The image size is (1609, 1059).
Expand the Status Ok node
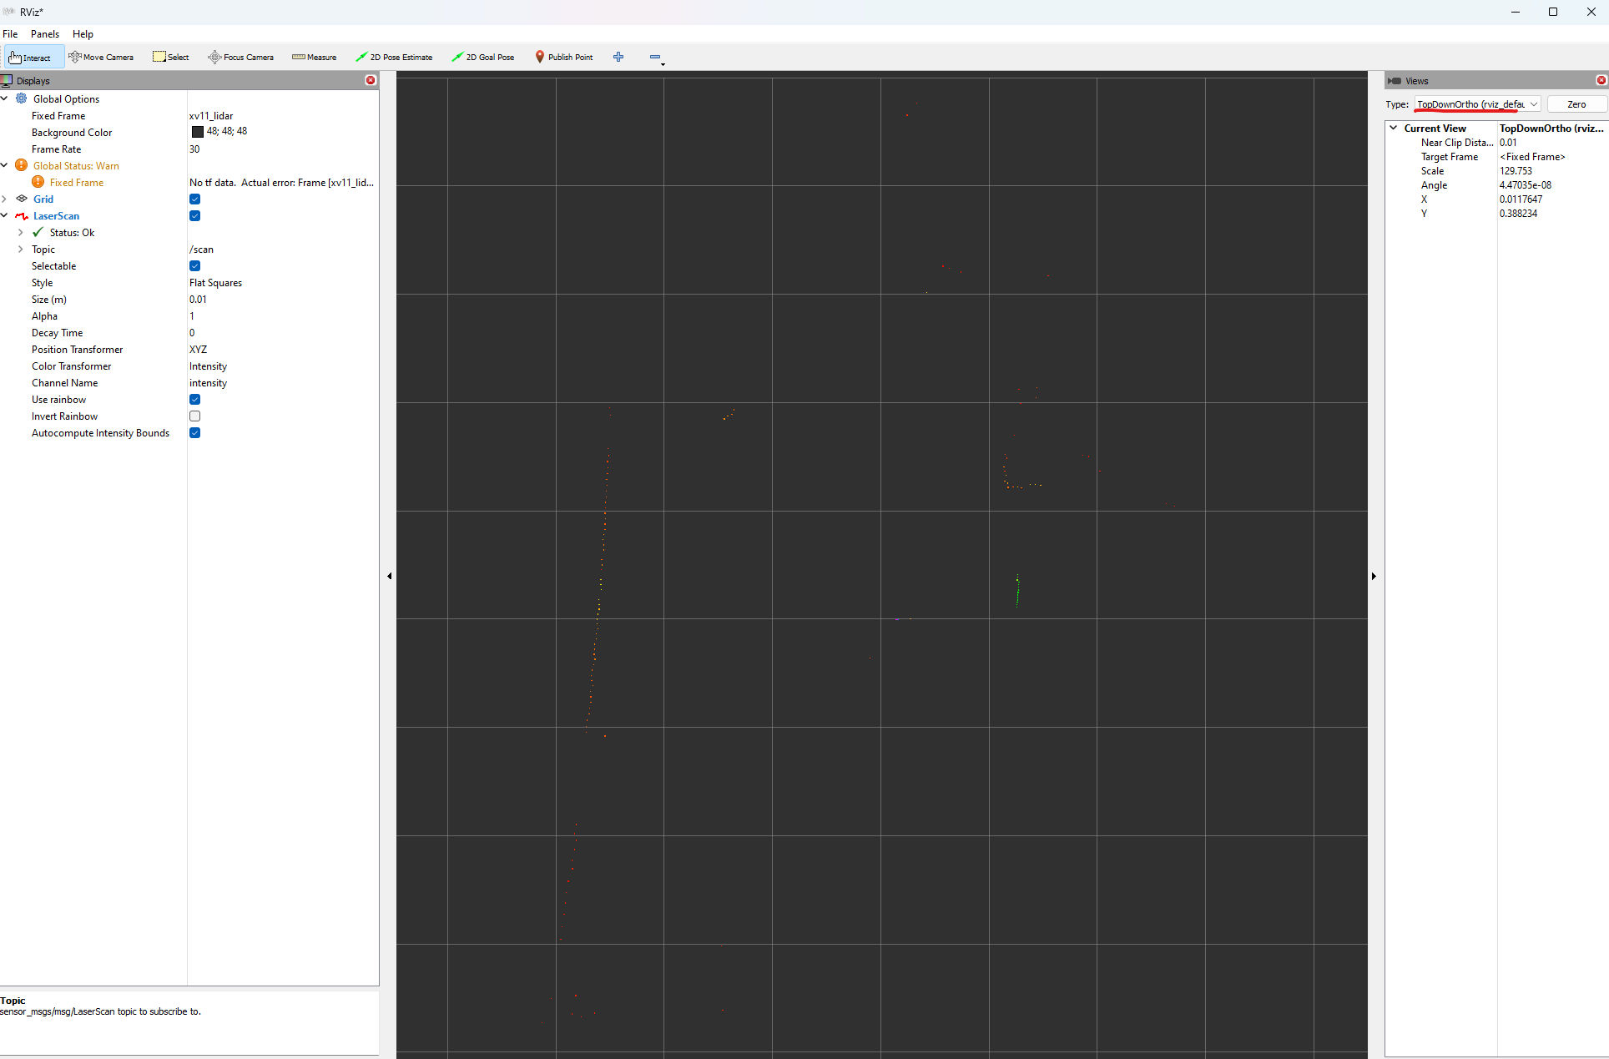21,232
